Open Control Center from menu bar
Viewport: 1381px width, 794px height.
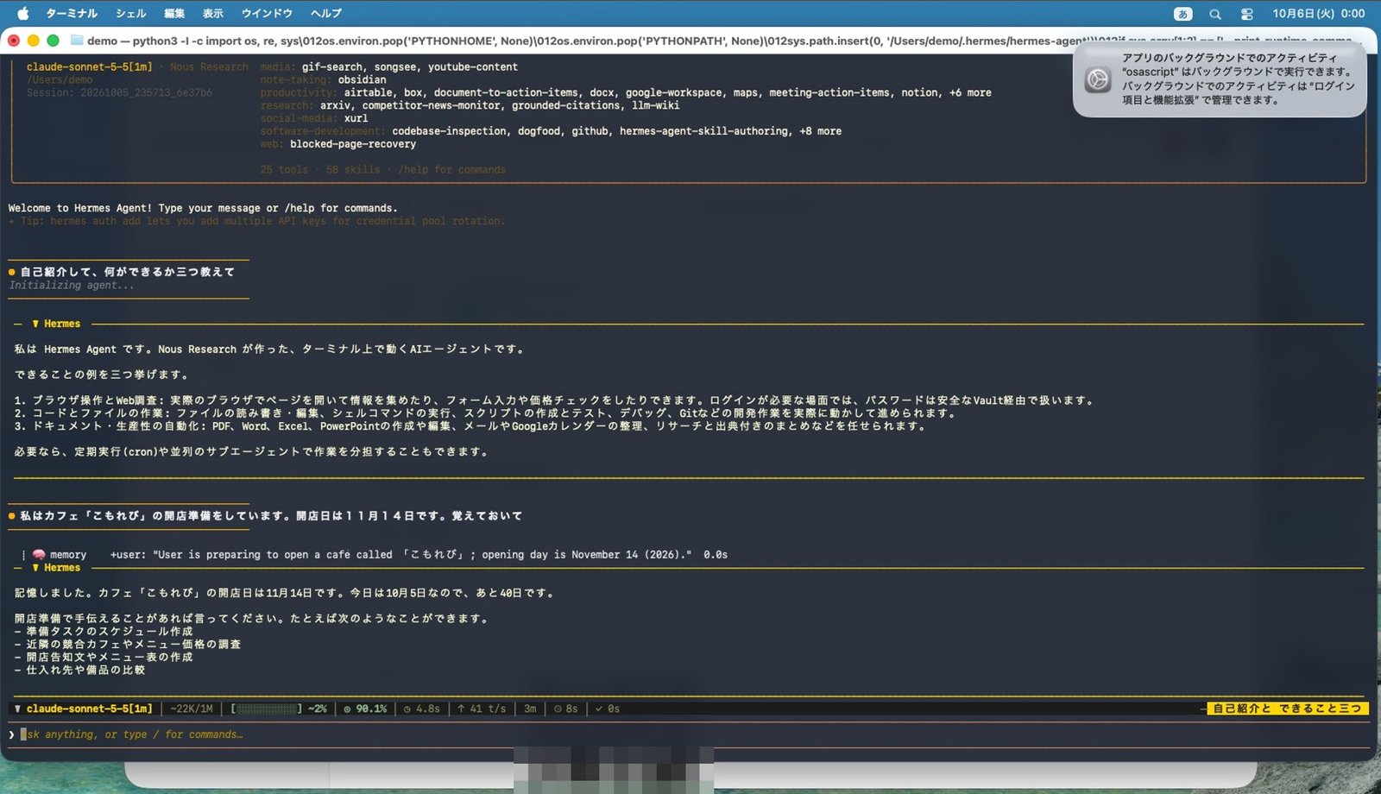[x=1247, y=14]
